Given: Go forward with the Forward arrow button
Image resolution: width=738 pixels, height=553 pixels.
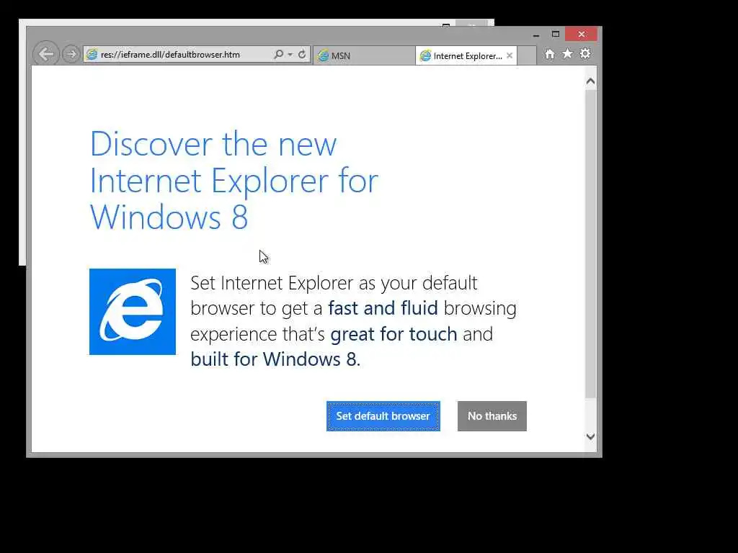Looking at the screenshot, I should click(x=71, y=54).
